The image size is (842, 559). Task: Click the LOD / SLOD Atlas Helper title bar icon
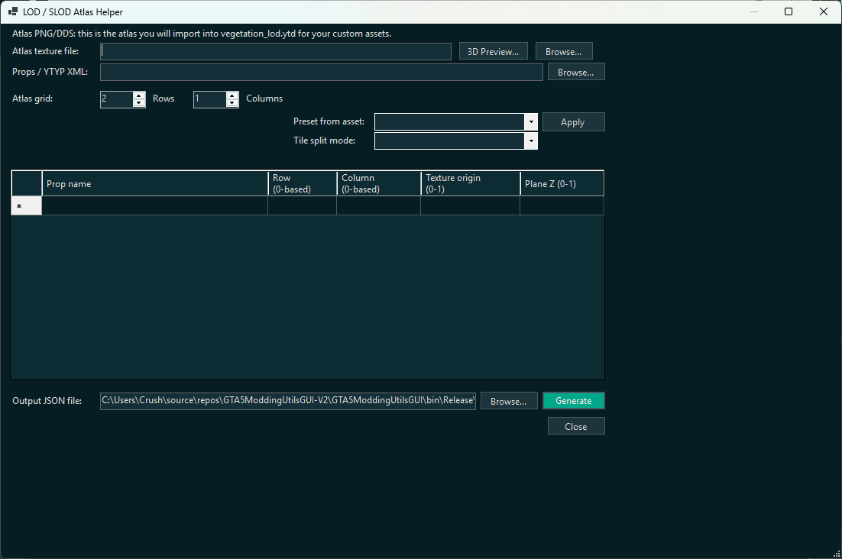click(x=12, y=11)
